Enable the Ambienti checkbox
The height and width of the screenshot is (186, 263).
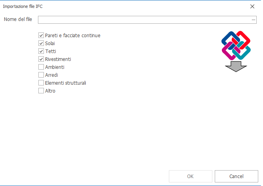click(x=41, y=67)
